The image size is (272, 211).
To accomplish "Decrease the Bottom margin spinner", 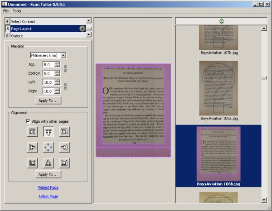I will 57,75.
